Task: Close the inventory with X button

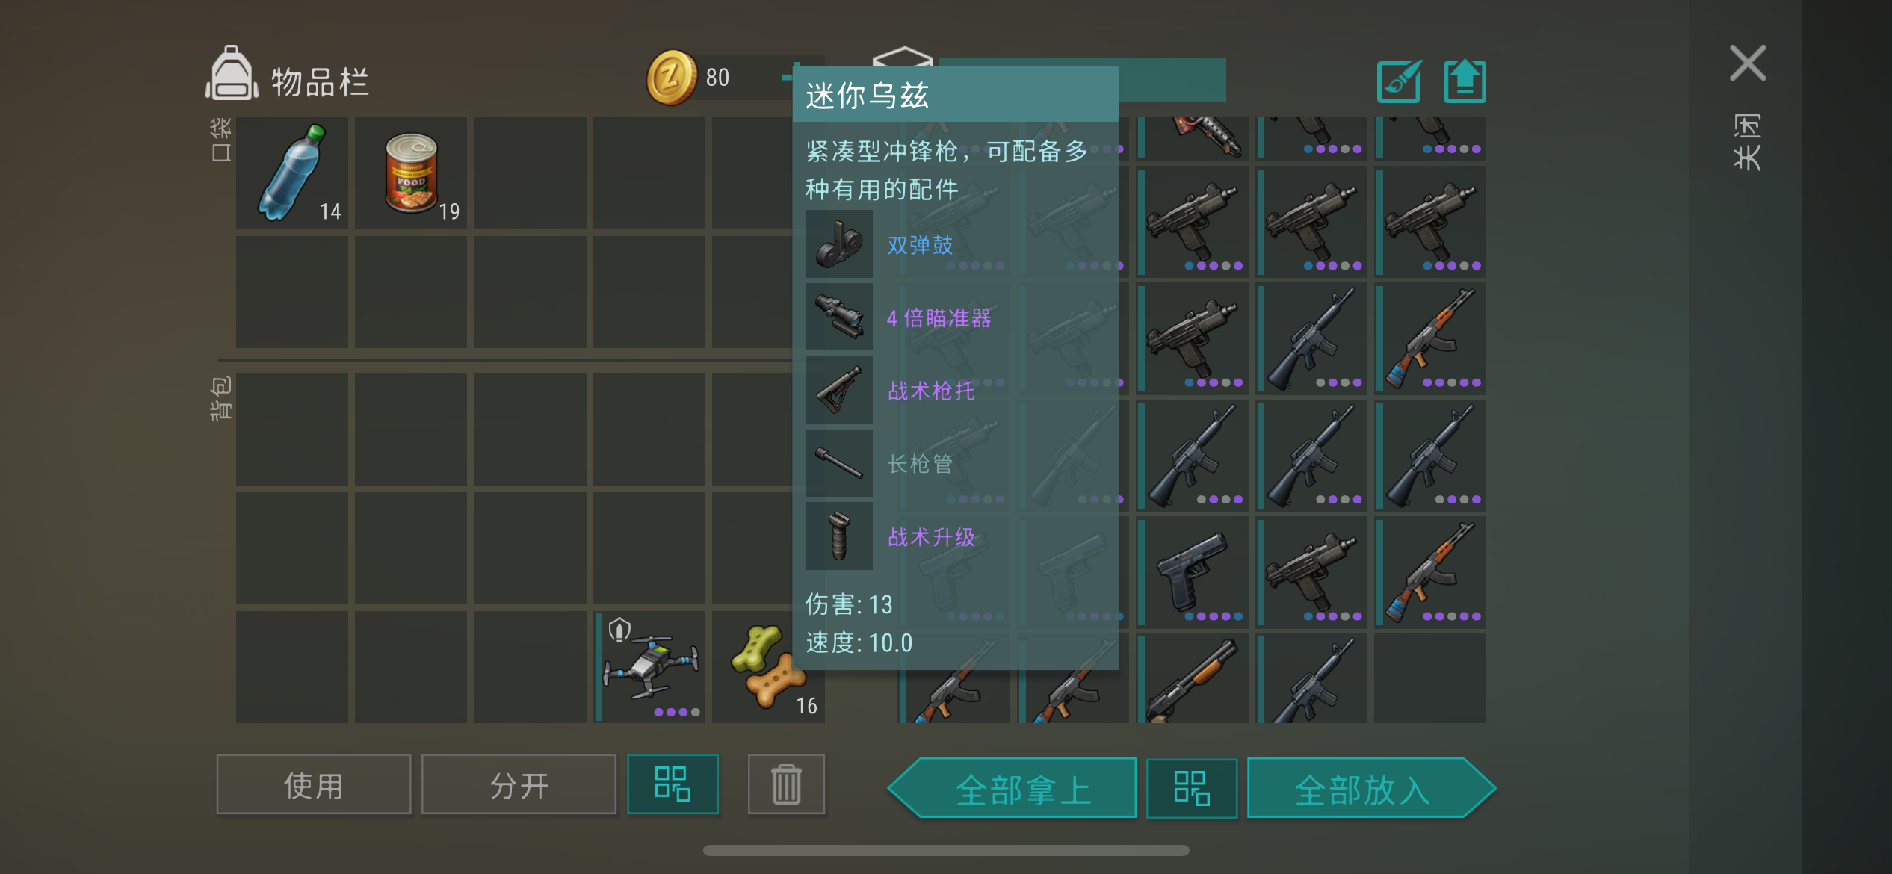Action: (x=1748, y=63)
